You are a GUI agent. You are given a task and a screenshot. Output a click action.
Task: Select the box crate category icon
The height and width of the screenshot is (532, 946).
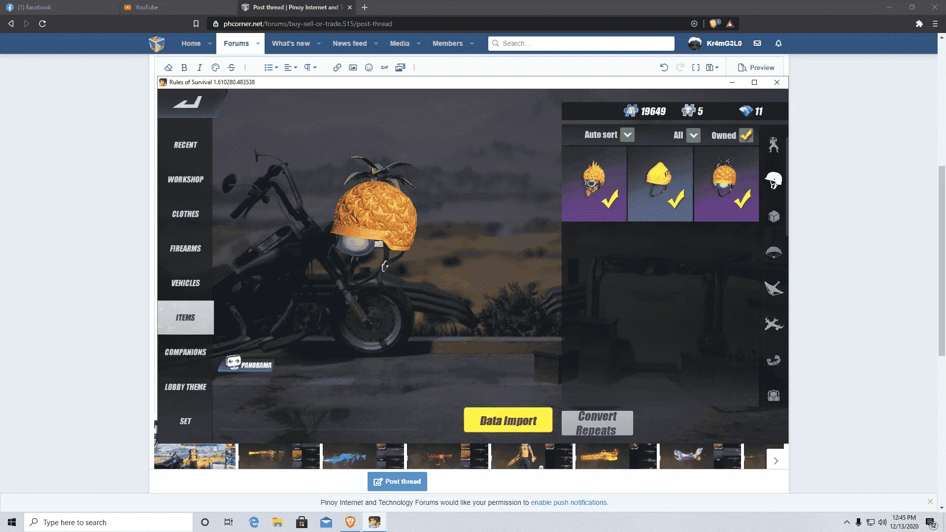pos(774,216)
